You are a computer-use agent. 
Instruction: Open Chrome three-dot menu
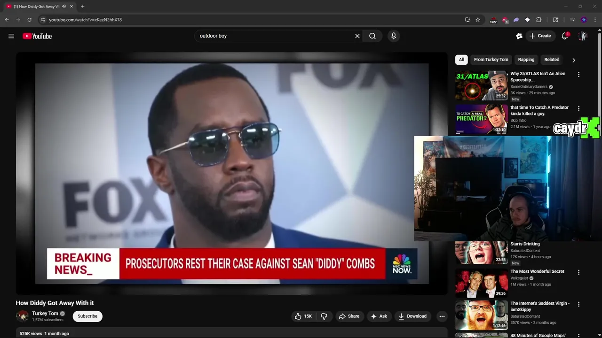595,20
